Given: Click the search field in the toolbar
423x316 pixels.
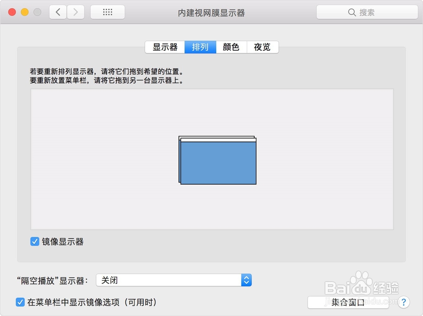Looking at the screenshot, I should click(x=367, y=12).
